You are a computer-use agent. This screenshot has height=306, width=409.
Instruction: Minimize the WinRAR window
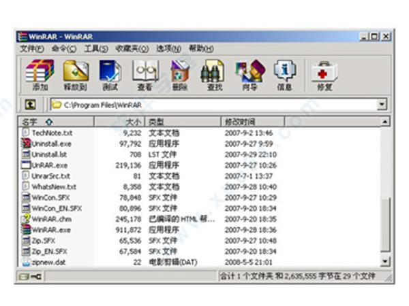click(365, 37)
